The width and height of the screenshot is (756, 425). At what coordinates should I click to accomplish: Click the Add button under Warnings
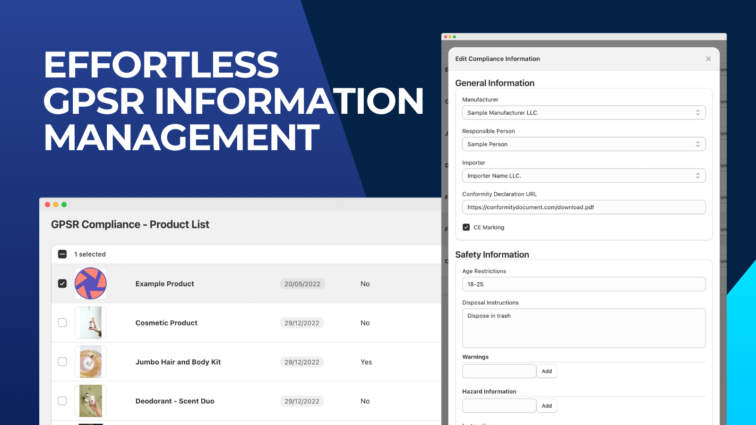pos(547,371)
